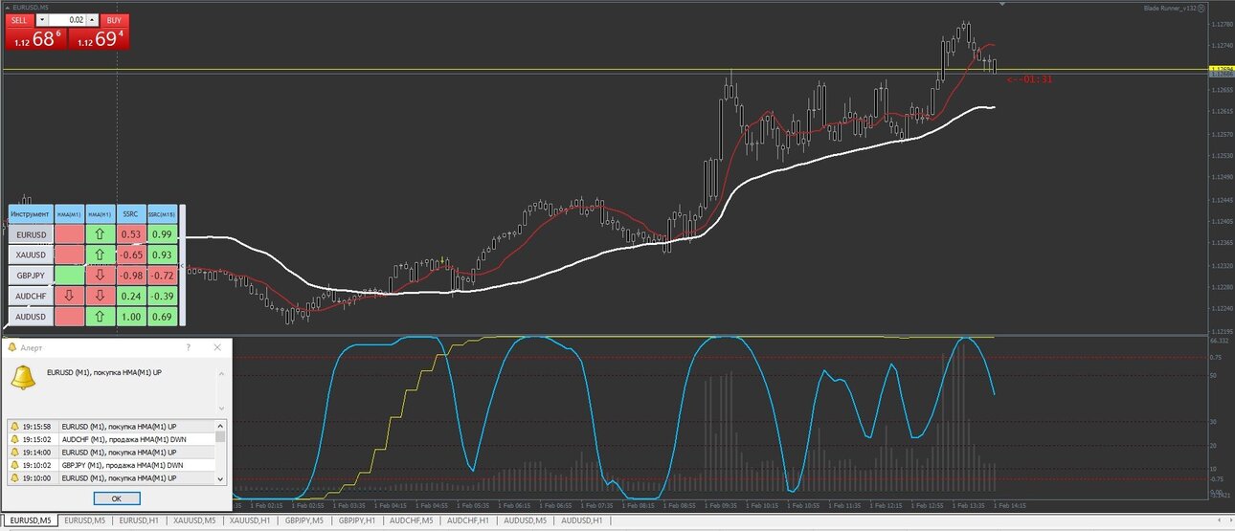The width and height of the screenshot is (1235, 531).
Task: Switch to the GBPJPY,H1 chart tab
Action: point(357,520)
